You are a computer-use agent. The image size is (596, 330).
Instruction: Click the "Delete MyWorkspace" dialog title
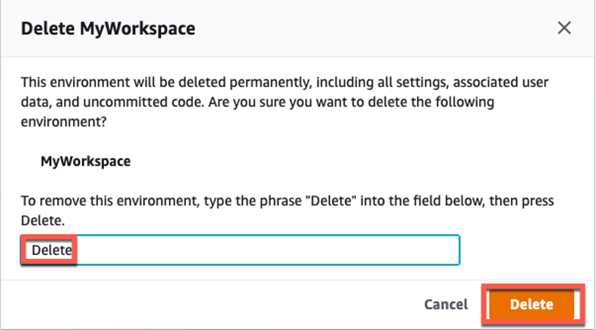(108, 29)
